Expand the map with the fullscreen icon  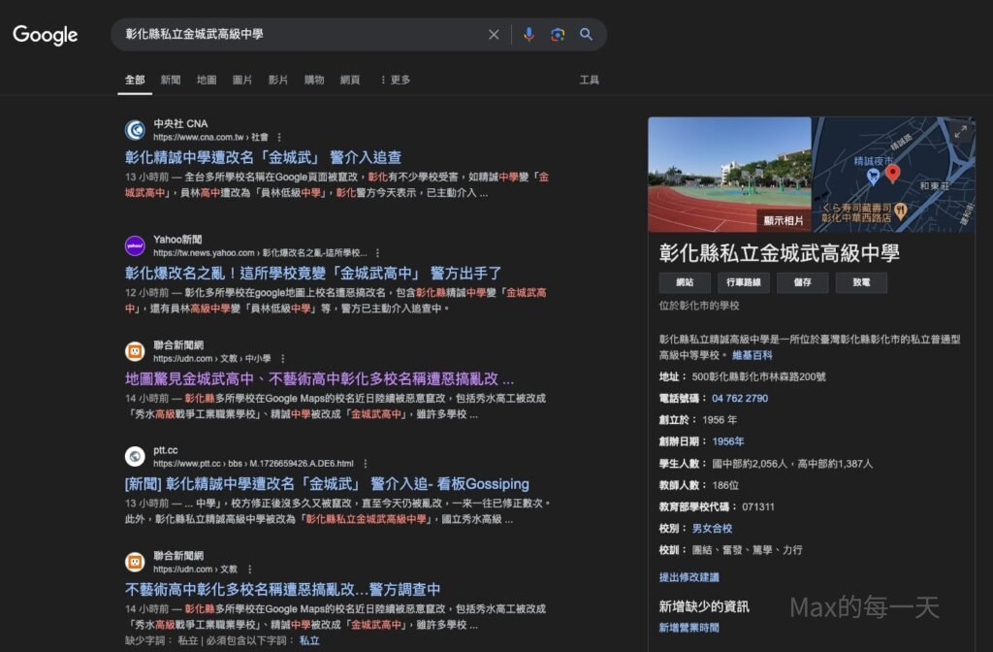click(x=961, y=131)
